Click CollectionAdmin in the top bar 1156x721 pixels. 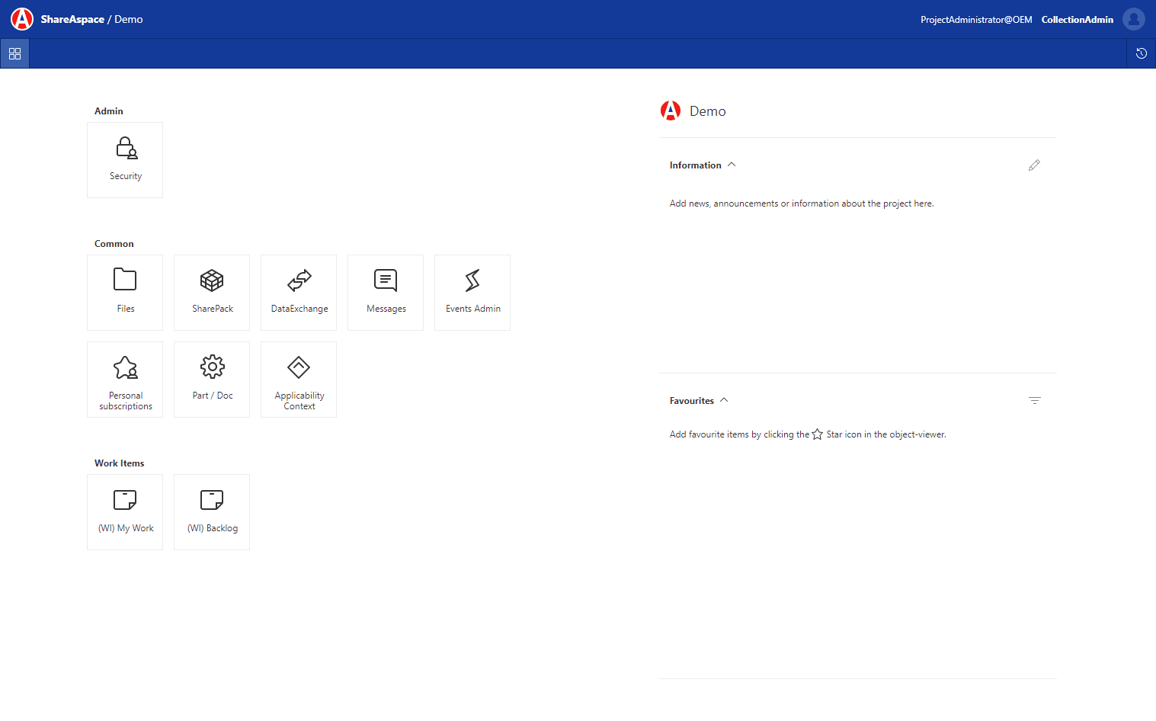1077,19
